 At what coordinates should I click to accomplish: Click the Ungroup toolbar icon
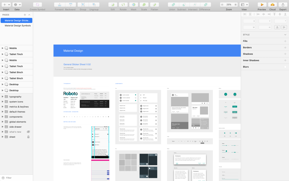point(94,5)
